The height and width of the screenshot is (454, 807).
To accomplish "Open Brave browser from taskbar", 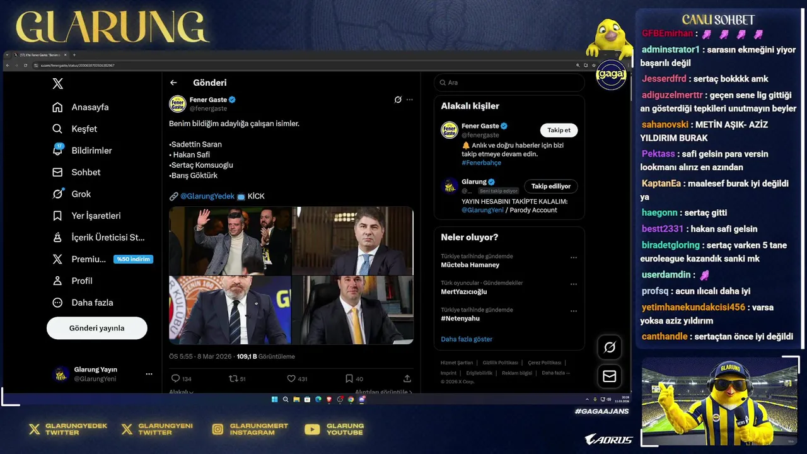I will (329, 399).
